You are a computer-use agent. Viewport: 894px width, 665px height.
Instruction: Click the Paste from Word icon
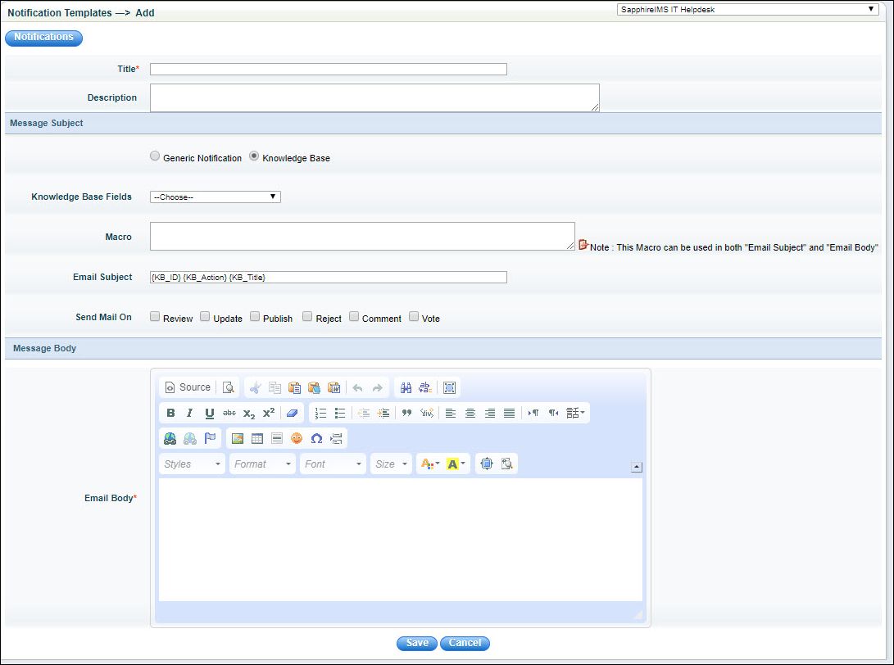coord(334,387)
